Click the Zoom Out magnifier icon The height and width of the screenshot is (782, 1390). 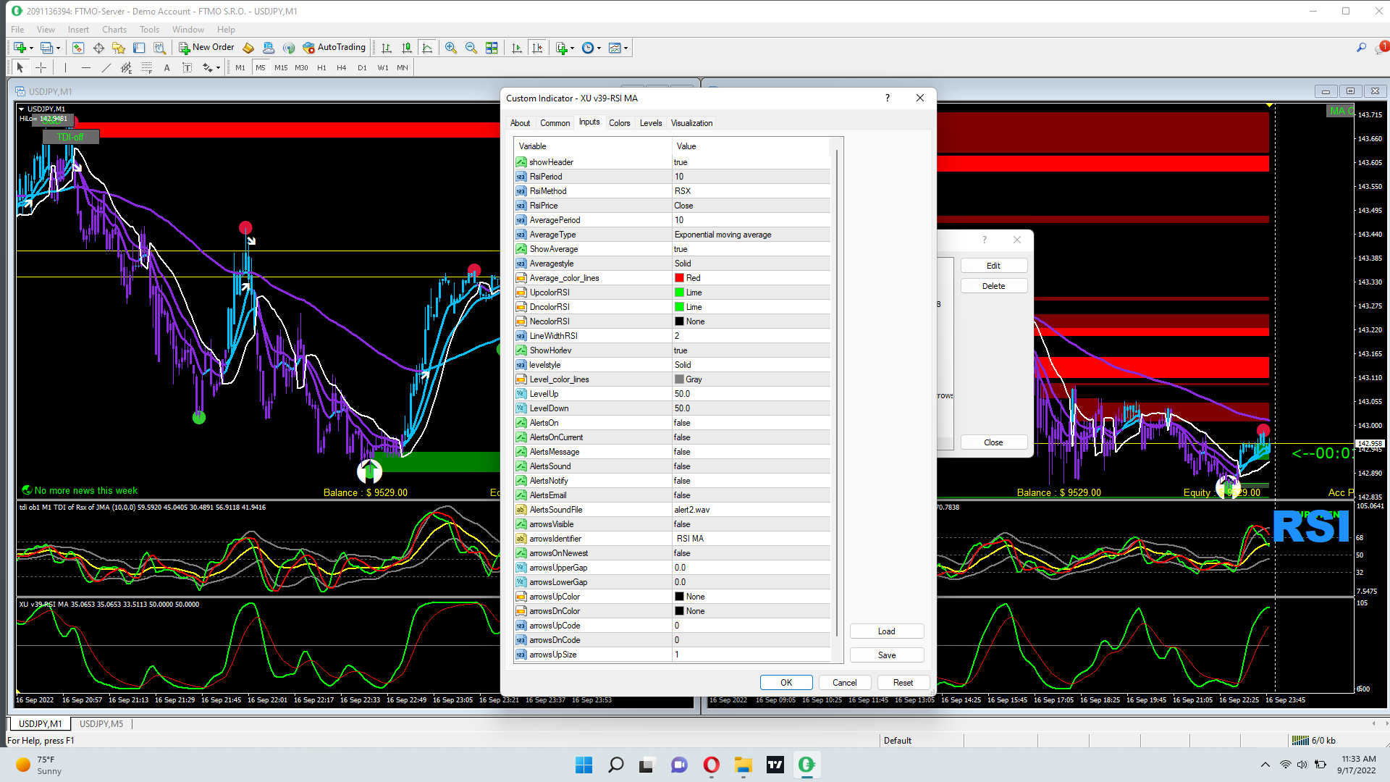471,48
